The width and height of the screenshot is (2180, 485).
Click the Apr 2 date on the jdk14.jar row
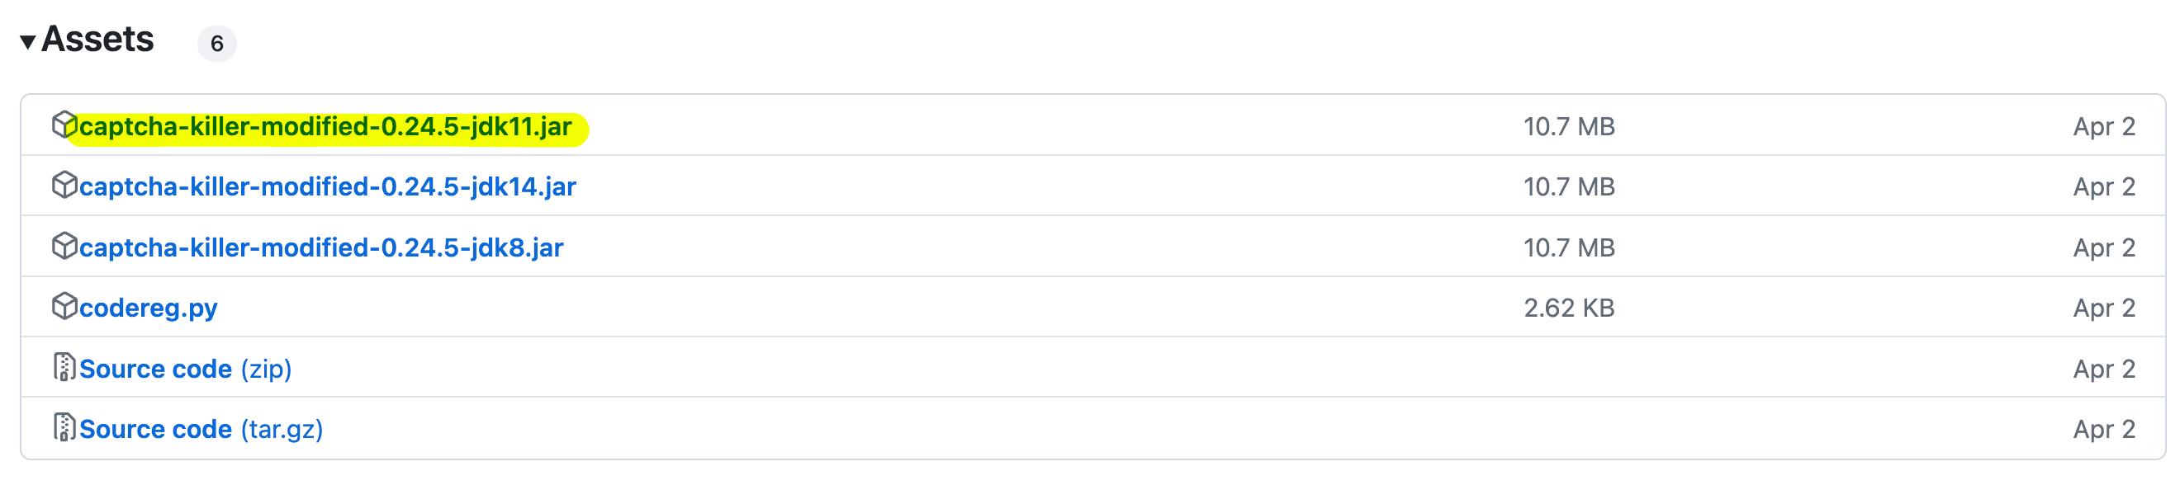2104,186
